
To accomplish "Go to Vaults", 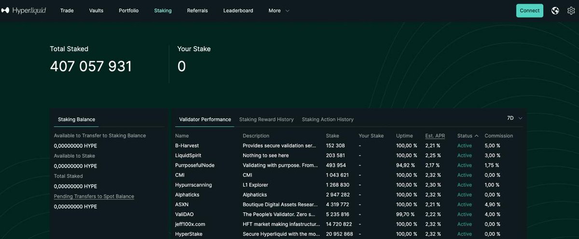I will click(96, 11).
